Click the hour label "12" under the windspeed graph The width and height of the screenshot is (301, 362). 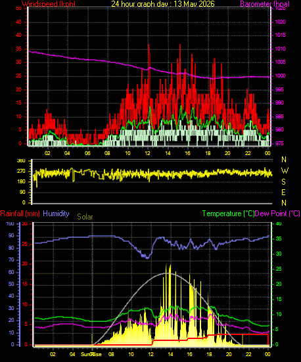tap(147, 153)
